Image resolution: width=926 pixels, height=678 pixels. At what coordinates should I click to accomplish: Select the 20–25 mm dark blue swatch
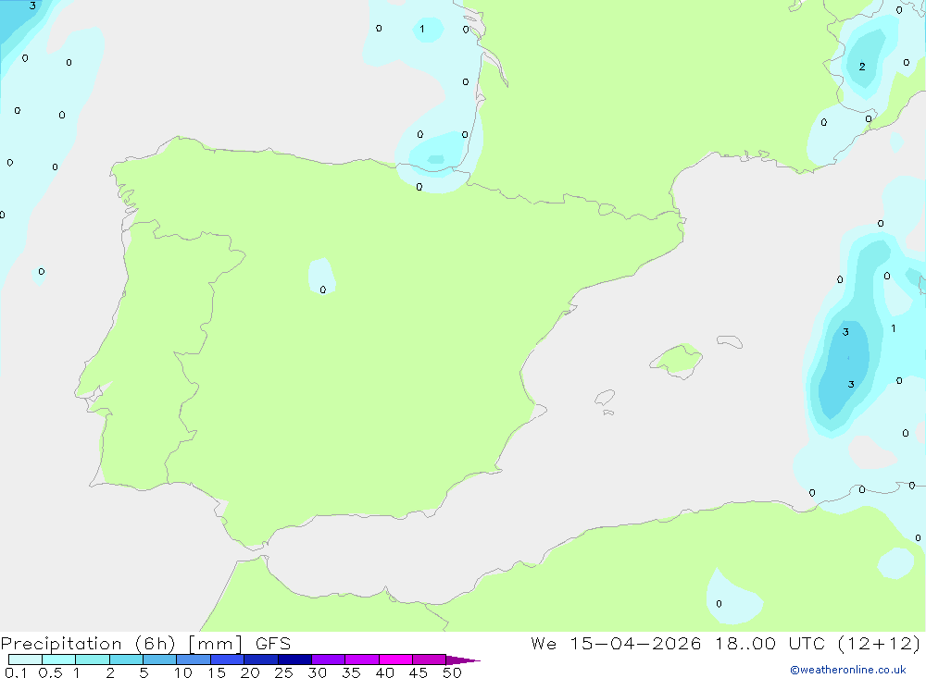tap(261, 660)
